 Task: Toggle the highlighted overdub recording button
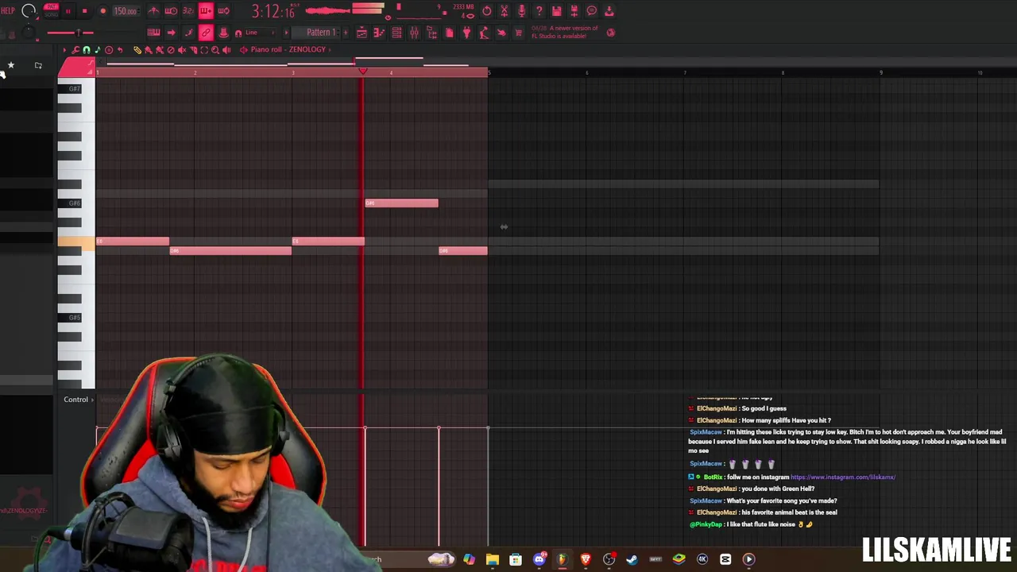(x=206, y=11)
